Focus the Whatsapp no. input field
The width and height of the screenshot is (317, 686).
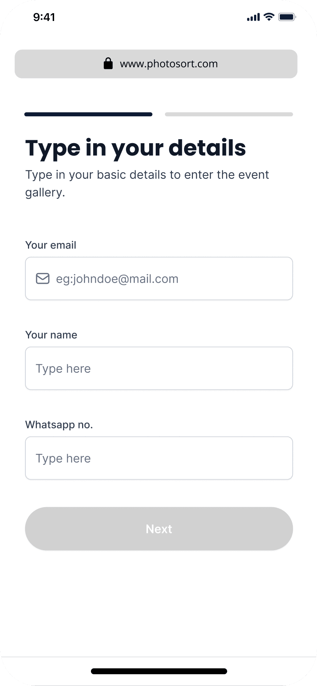tap(159, 458)
